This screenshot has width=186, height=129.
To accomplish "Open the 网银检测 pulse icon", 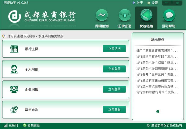I will tap(102, 15).
